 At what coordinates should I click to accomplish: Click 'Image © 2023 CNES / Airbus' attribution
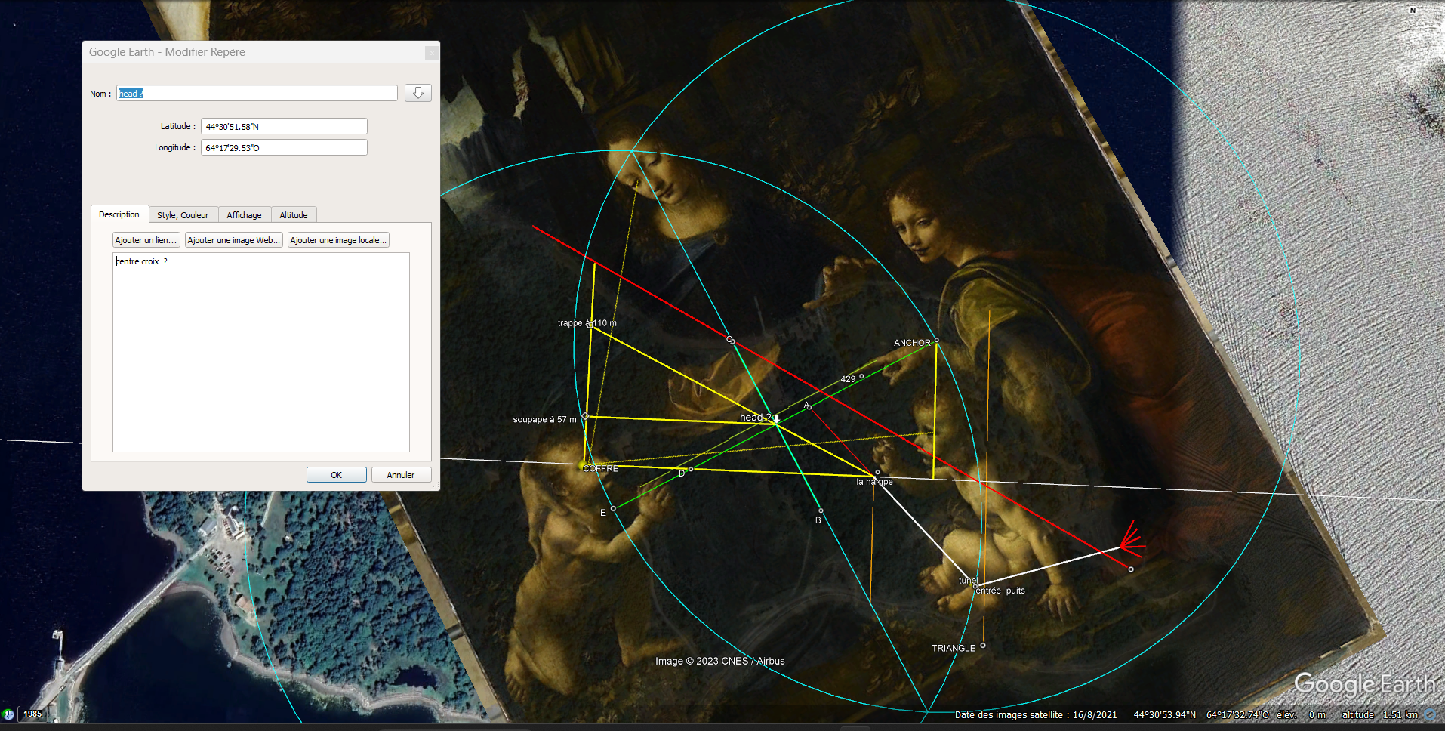point(720,662)
